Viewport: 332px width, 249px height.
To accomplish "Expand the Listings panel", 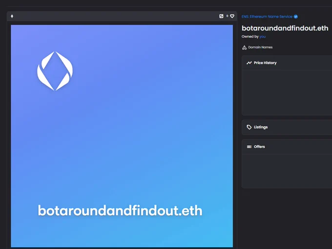I will click(x=287, y=127).
